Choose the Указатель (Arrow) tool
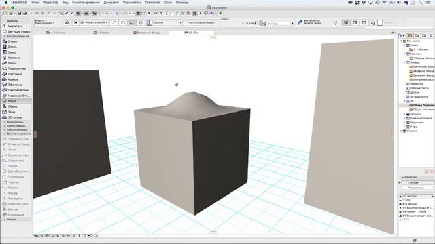 (16, 26)
